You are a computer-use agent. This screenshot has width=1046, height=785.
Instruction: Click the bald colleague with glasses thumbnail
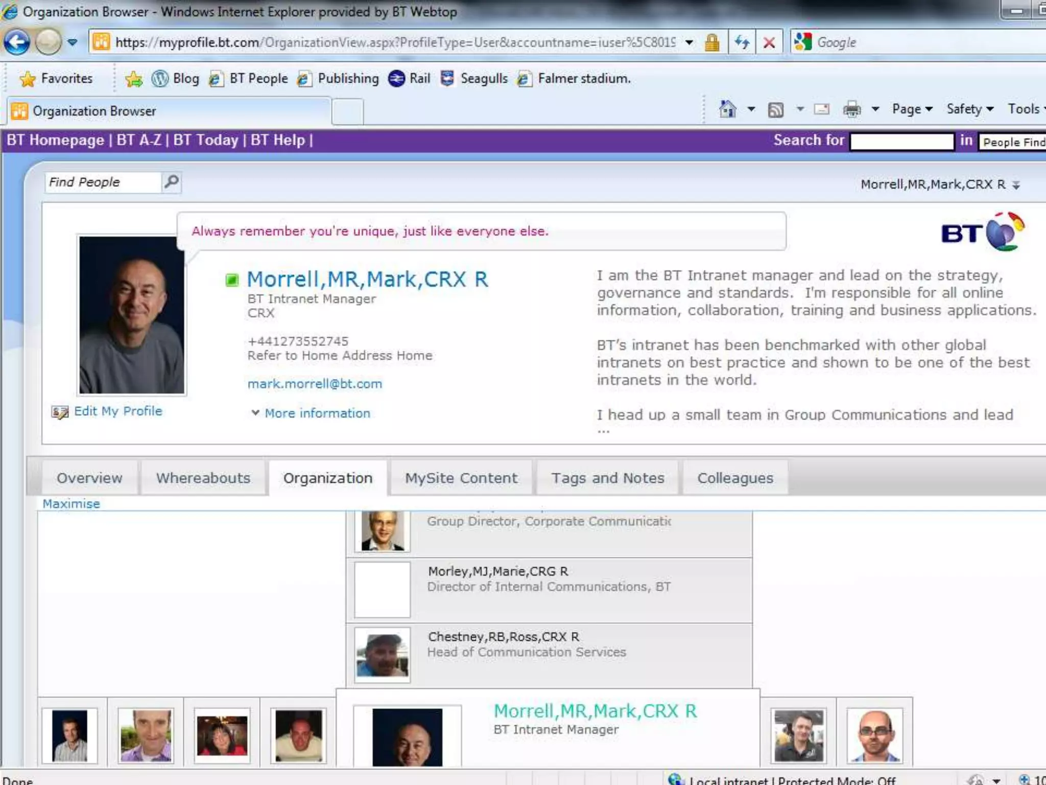coord(874,735)
